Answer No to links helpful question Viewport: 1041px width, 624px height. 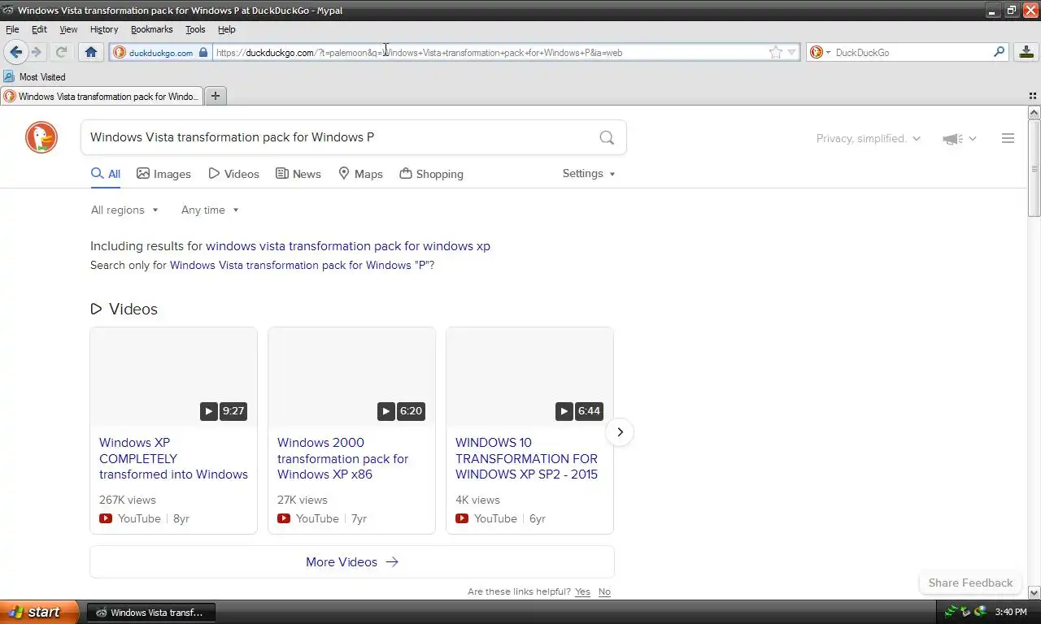click(604, 591)
